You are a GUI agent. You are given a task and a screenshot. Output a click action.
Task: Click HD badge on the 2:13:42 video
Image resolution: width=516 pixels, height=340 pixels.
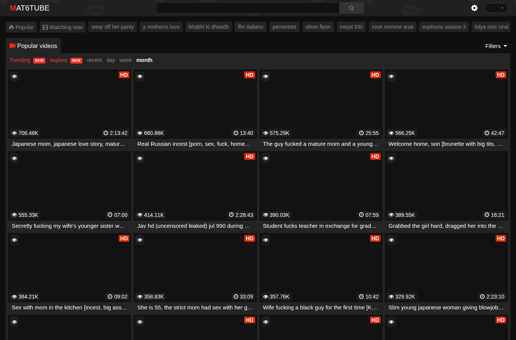pos(124,75)
